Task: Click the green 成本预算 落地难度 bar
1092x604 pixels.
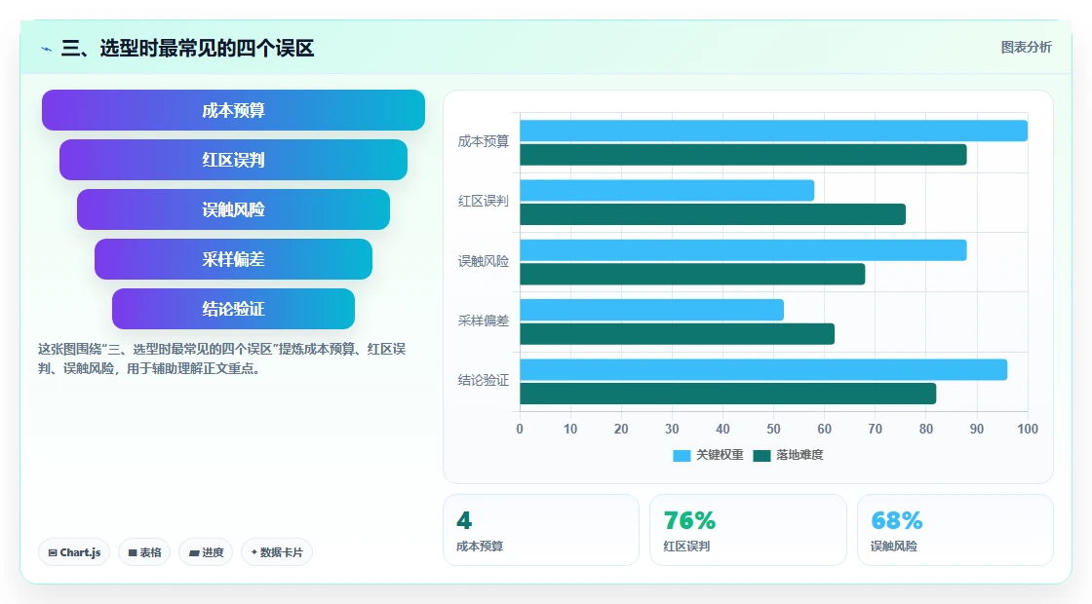Action: point(743,155)
